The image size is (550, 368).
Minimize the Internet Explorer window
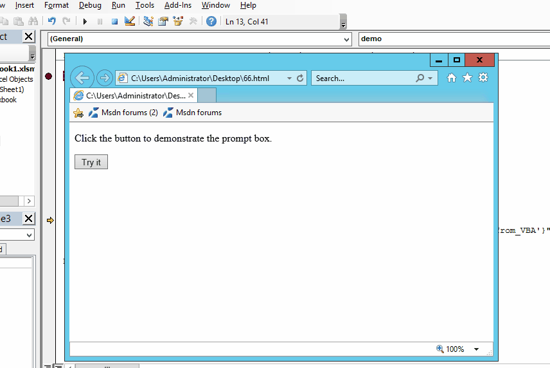click(439, 60)
